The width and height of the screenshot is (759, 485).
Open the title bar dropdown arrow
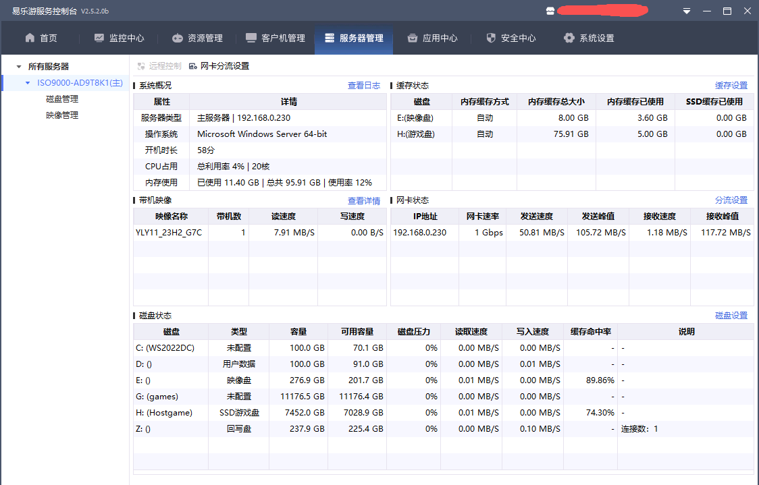click(x=687, y=11)
